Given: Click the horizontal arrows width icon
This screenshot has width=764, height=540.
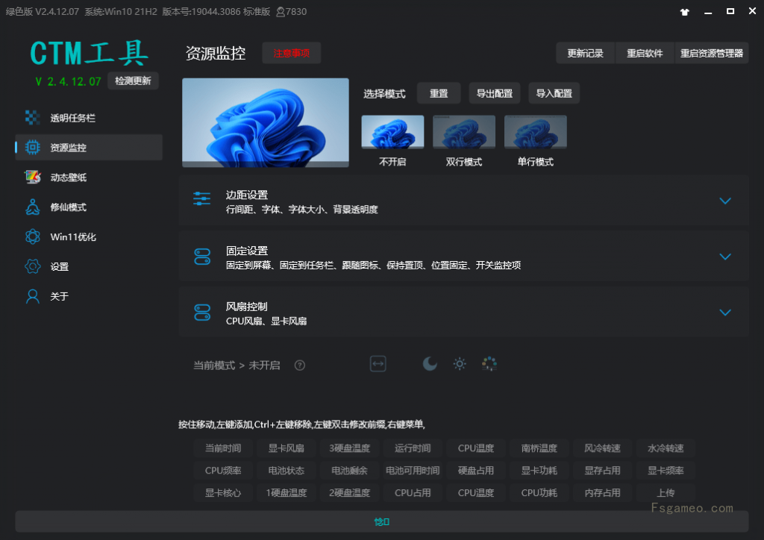Looking at the screenshot, I should (x=378, y=364).
